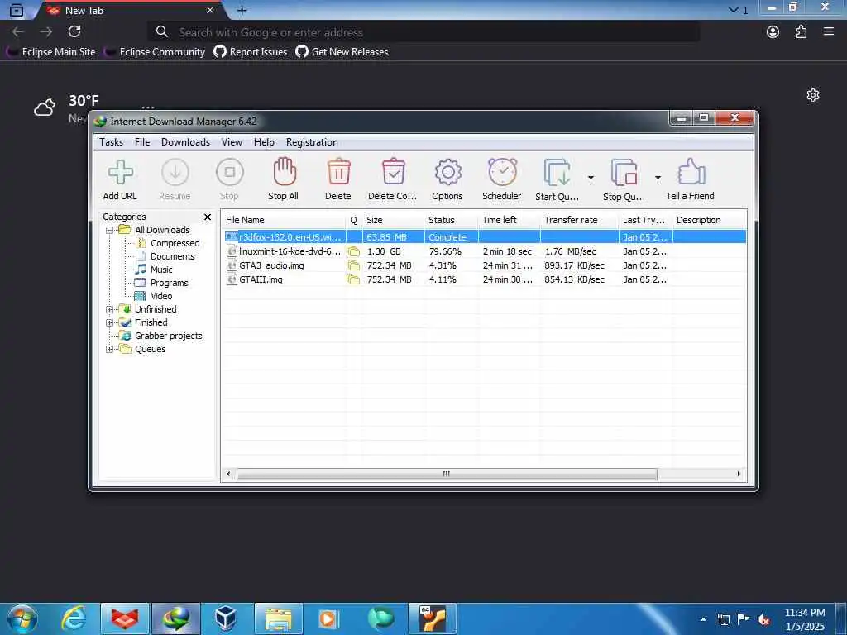Open the Eclipse Main Site bookmark

click(x=51, y=52)
